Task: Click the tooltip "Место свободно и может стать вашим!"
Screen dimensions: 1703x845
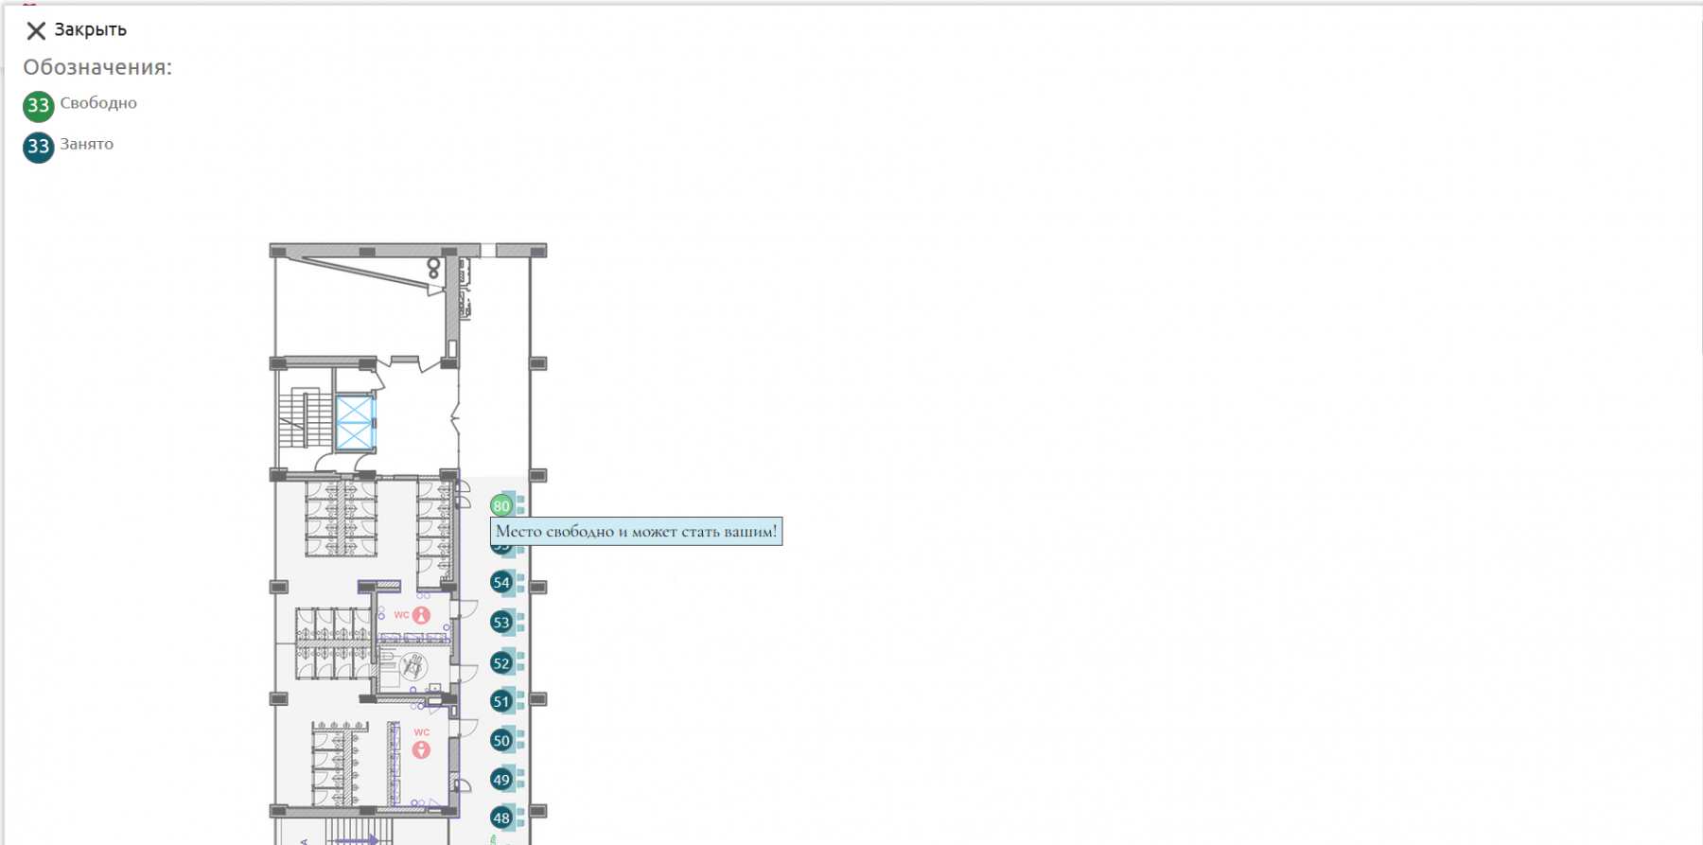Action: click(x=636, y=532)
